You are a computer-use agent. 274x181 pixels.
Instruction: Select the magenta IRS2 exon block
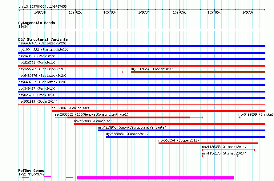[155, 178]
